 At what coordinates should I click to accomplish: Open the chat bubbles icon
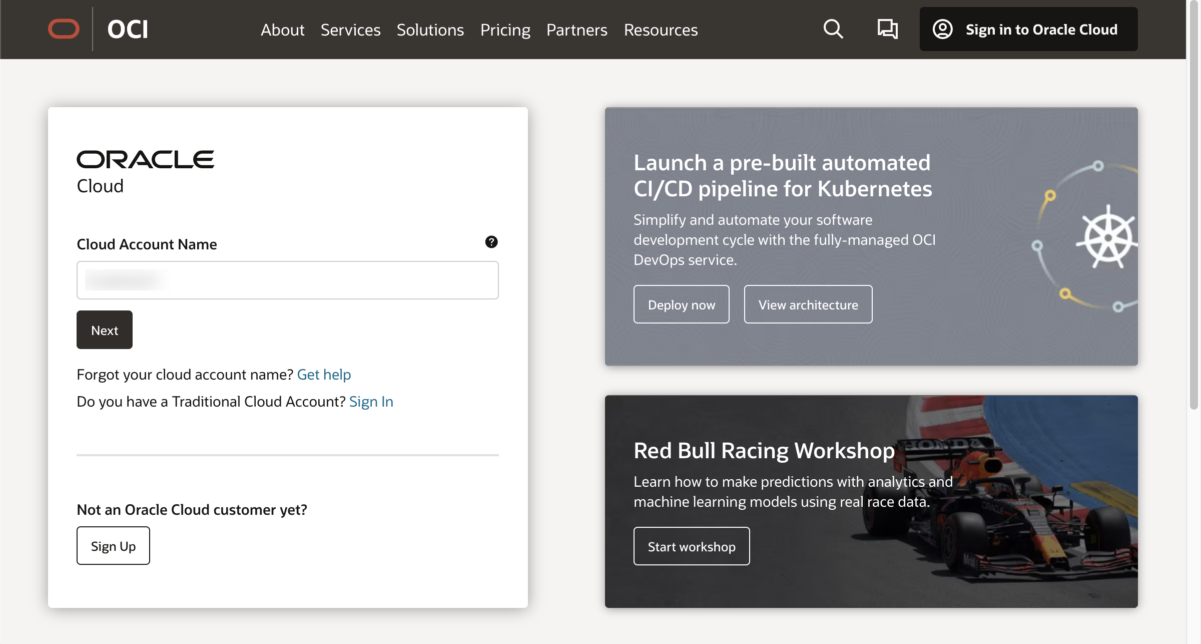(x=888, y=29)
